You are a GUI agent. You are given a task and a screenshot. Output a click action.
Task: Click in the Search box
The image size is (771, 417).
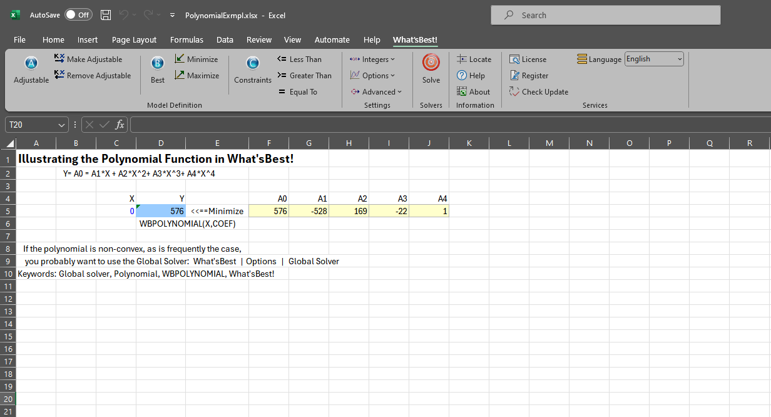click(x=605, y=15)
